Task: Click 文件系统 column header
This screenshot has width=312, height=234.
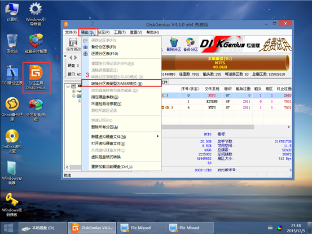Action: click(x=212, y=89)
